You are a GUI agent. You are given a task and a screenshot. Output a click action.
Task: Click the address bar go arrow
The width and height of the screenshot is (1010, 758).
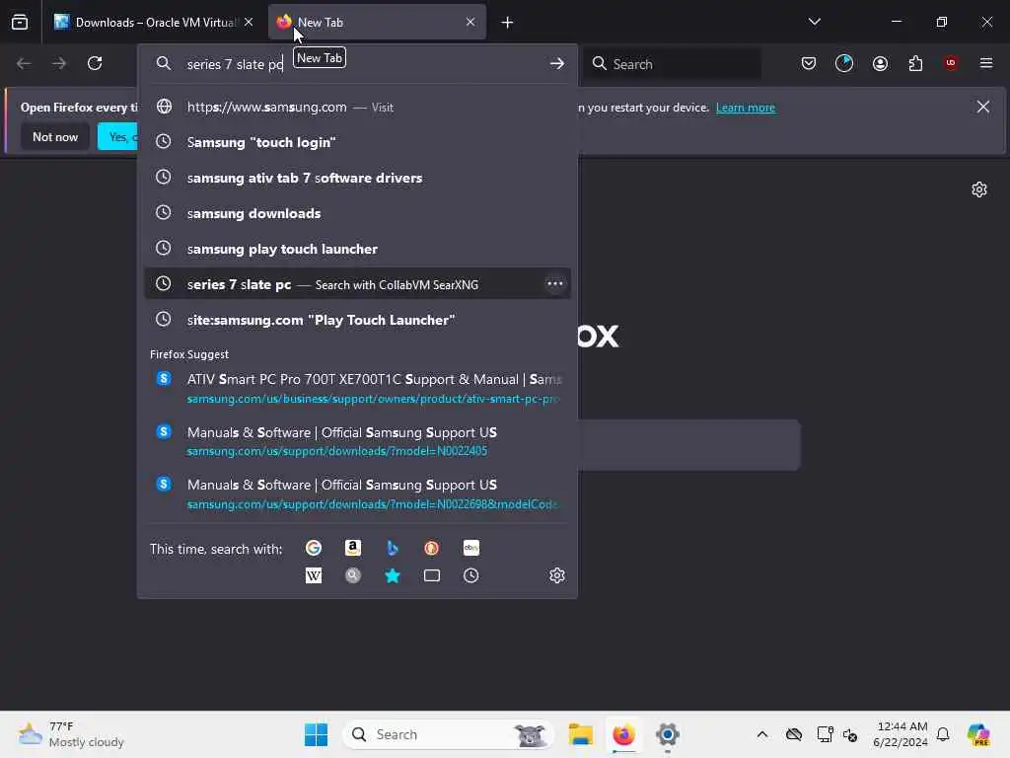click(557, 63)
